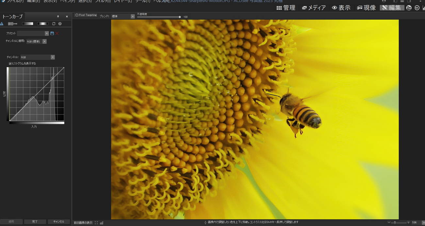Click the 適用 button

(x=11, y=221)
